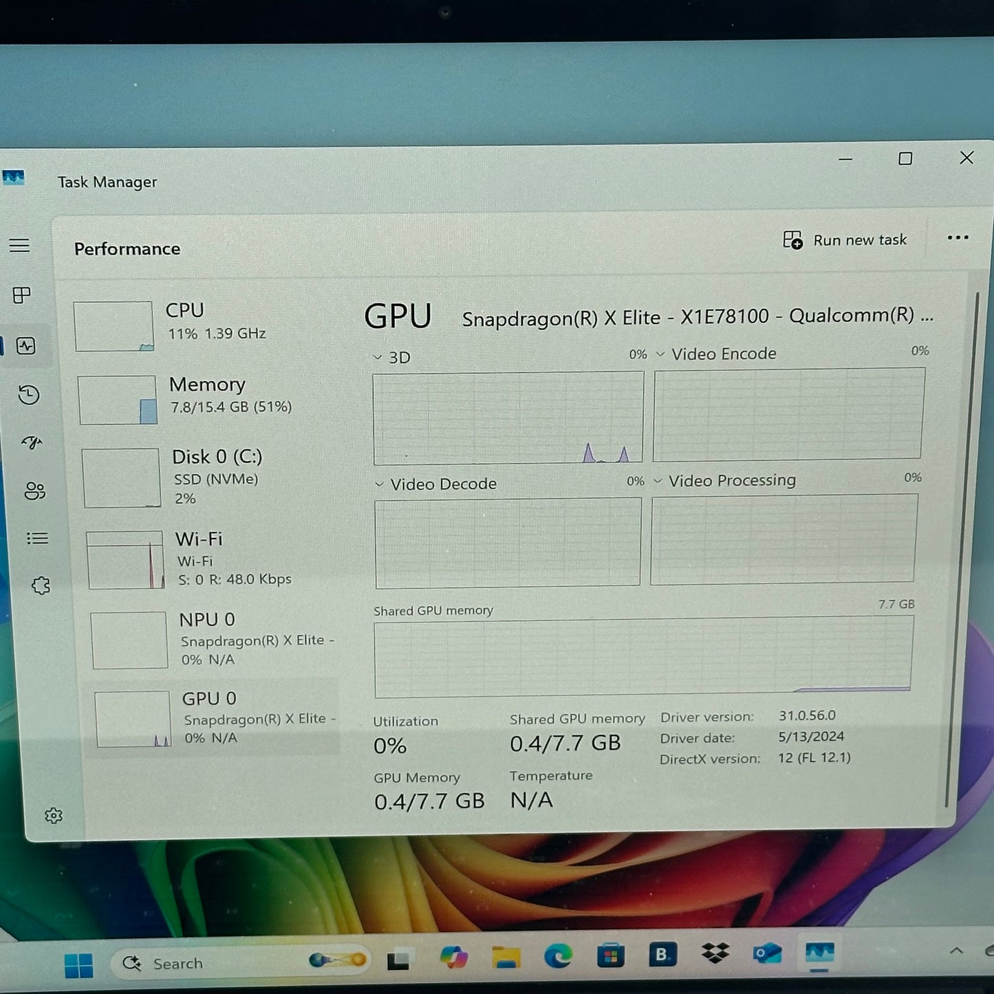Open Task View in the taskbar
This screenshot has width=994, height=994.
pyautogui.click(x=400, y=960)
